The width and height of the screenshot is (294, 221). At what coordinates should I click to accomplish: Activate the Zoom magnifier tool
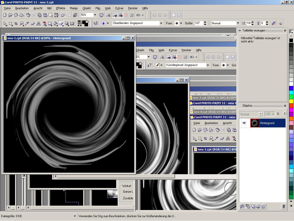click(x=22, y=24)
